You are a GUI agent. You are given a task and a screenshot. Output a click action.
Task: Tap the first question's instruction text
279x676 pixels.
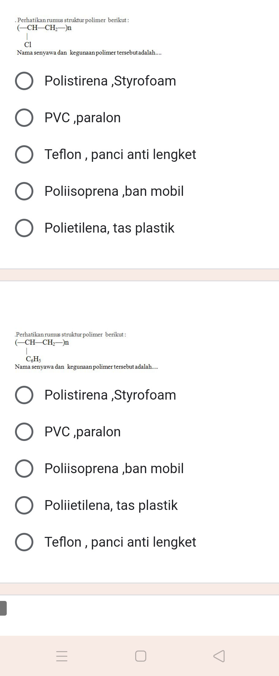tap(73, 21)
